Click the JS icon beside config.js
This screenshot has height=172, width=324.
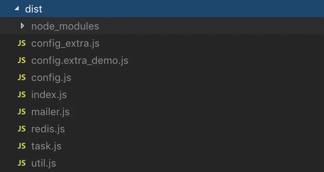point(22,77)
